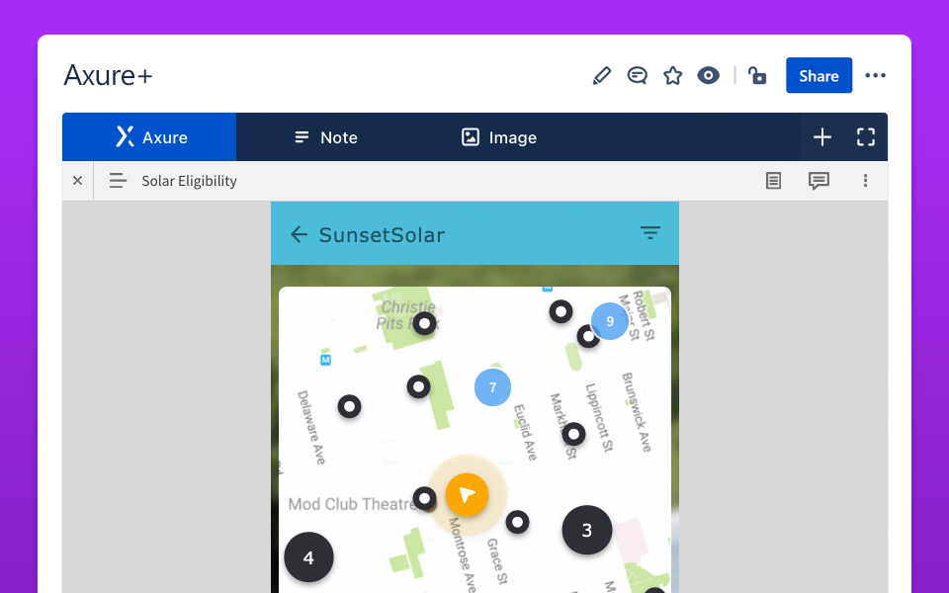Open the Axure vertical three-dot menu
Image resolution: width=949 pixels, height=593 pixels.
pos(866,180)
